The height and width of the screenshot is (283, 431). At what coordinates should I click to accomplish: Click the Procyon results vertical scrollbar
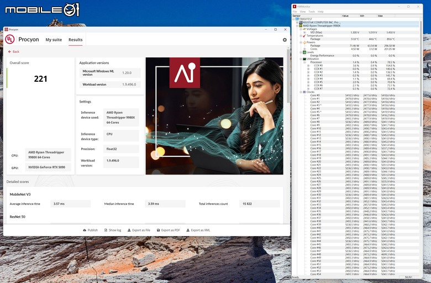288,76
